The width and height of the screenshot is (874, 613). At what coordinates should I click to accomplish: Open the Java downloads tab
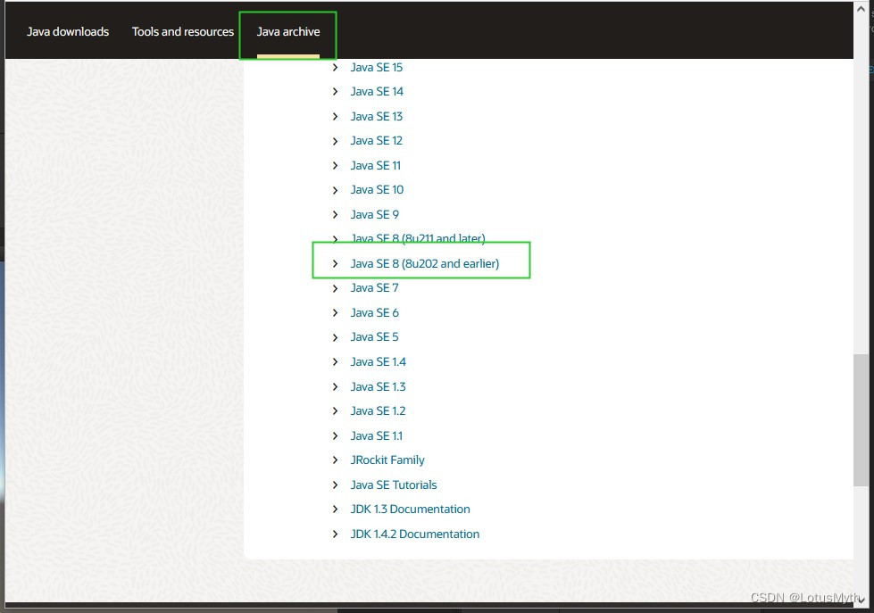click(68, 32)
